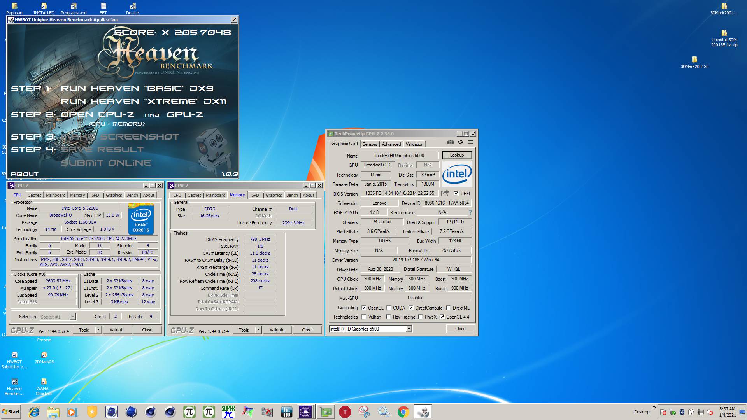Open Internet Explorer from the taskbar
Viewport: 747px width, 420px height.
(x=34, y=412)
